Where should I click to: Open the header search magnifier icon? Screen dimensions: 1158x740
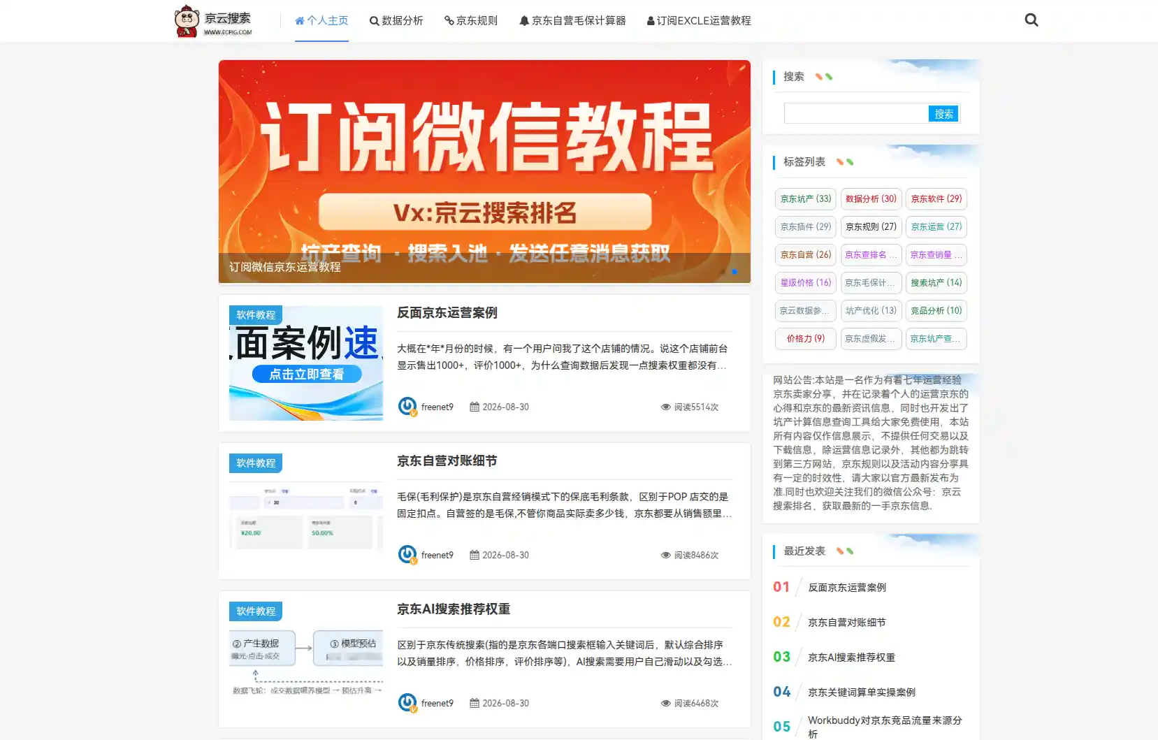click(x=1031, y=20)
